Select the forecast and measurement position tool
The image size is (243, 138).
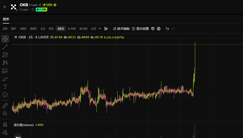[5, 71]
